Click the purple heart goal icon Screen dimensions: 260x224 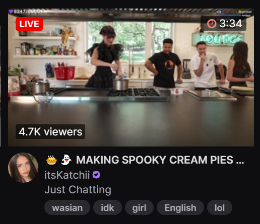tap(11, 12)
